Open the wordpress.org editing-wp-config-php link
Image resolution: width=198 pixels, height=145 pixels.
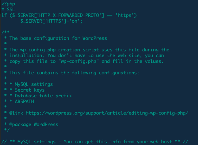[107, 113]
